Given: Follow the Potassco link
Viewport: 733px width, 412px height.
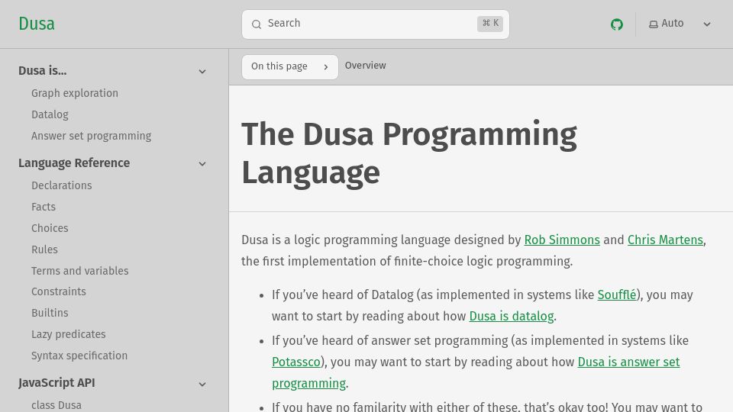Looking at the screenshot, I should coord(296,362).
